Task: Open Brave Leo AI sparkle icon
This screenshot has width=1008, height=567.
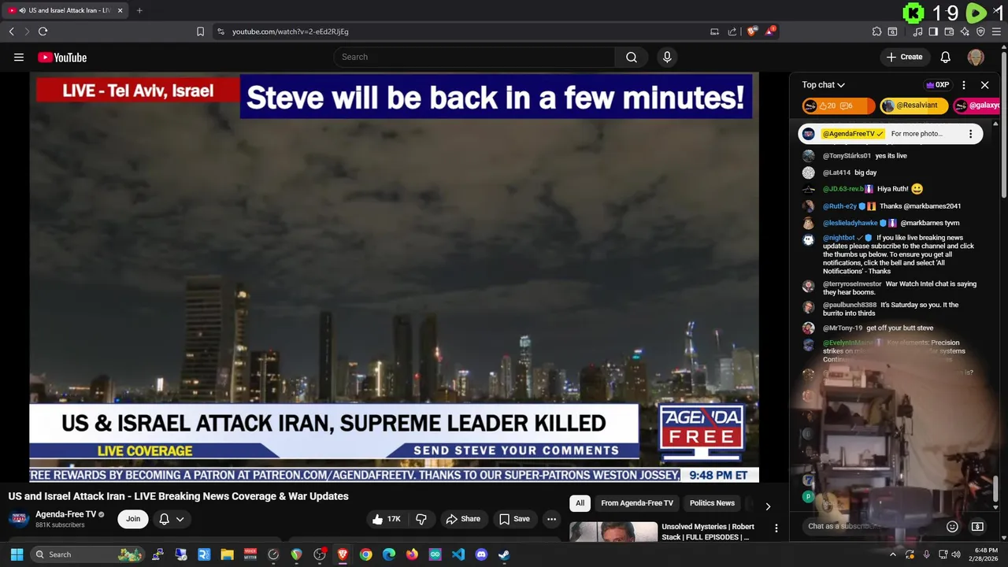Action: [x=965, y=31]
